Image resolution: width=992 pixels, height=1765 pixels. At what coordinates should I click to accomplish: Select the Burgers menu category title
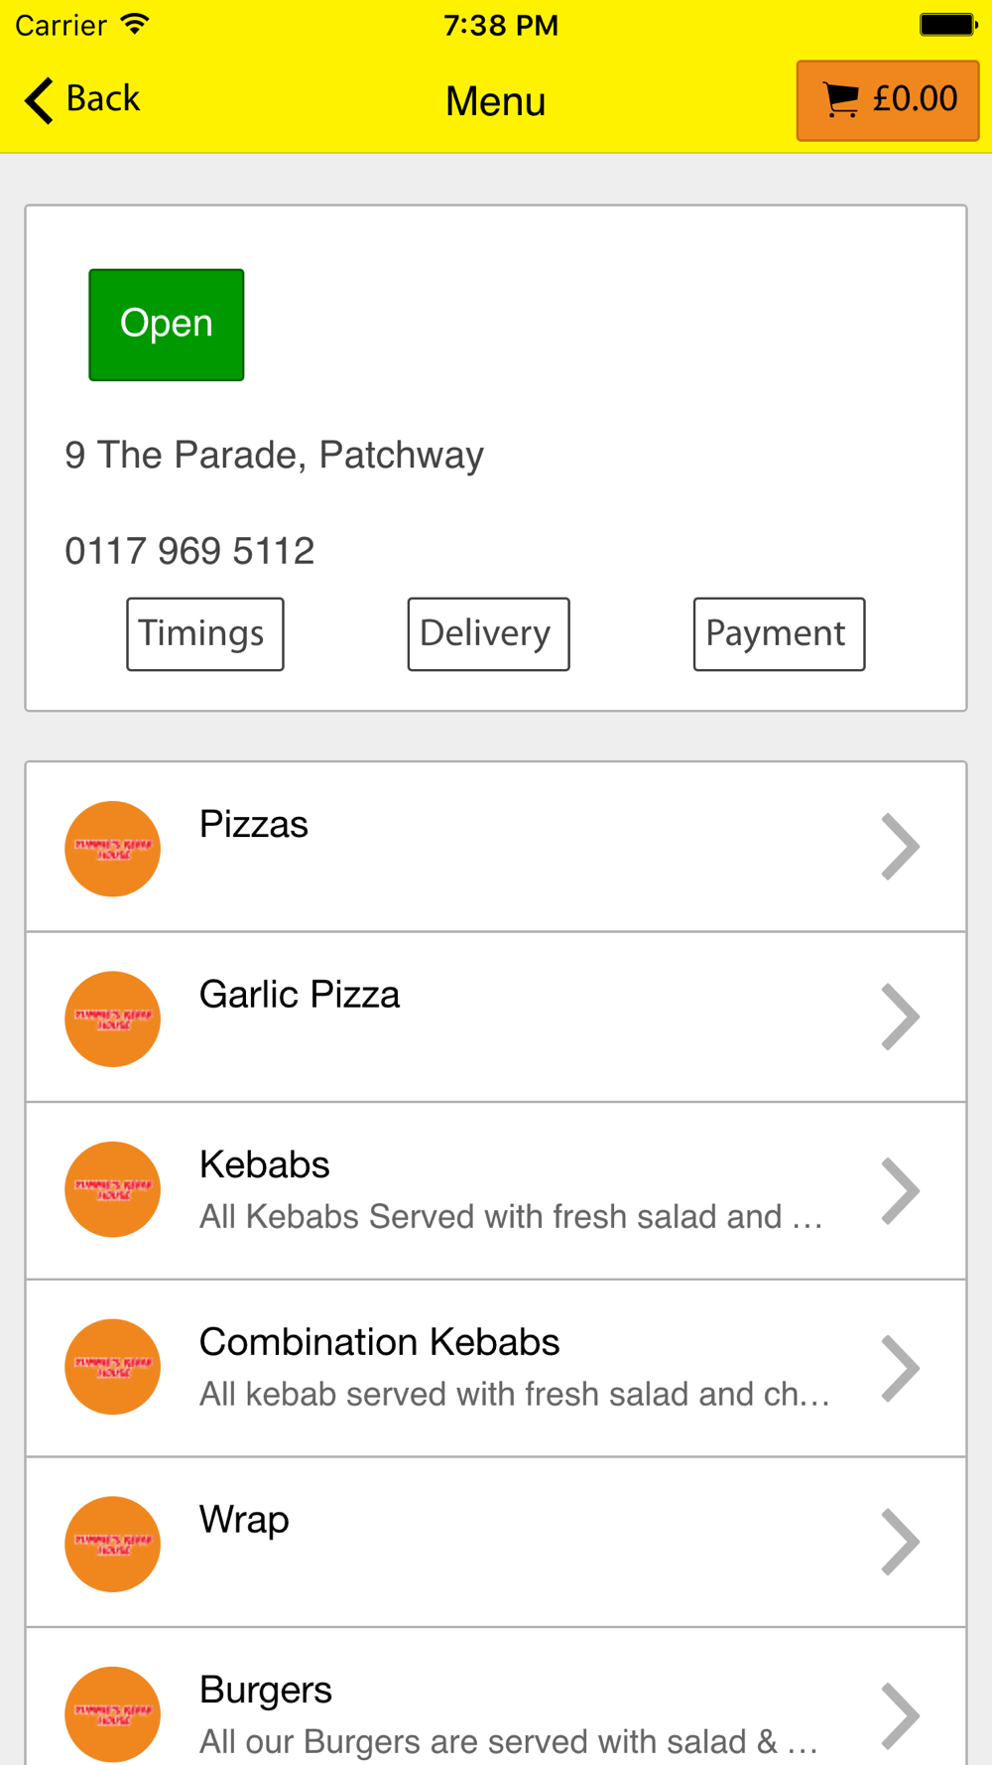tap(266, 1690)
